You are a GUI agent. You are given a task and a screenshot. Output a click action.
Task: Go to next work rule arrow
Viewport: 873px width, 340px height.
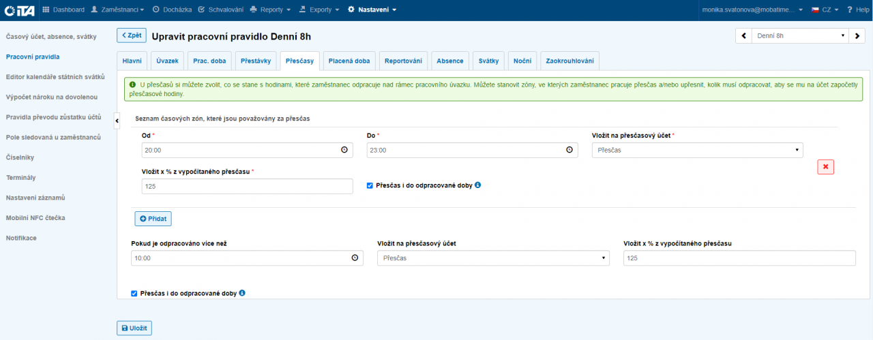coord(858,36)
